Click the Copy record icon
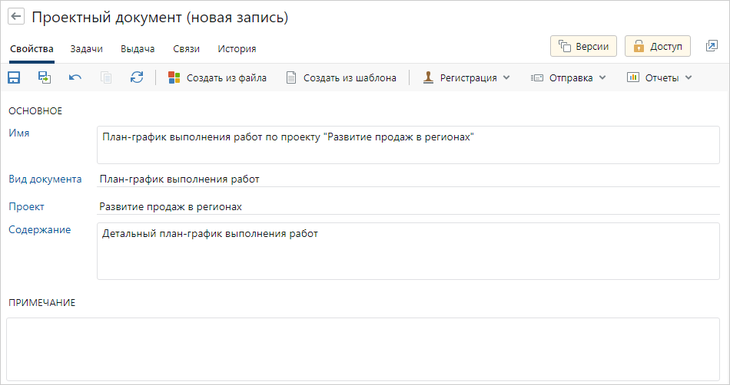730x385 pixels. click(106, 77)
